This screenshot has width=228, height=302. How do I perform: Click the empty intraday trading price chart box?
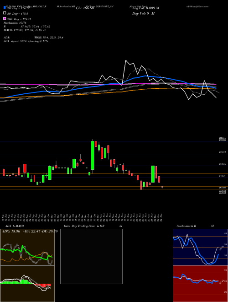(91, 256)
